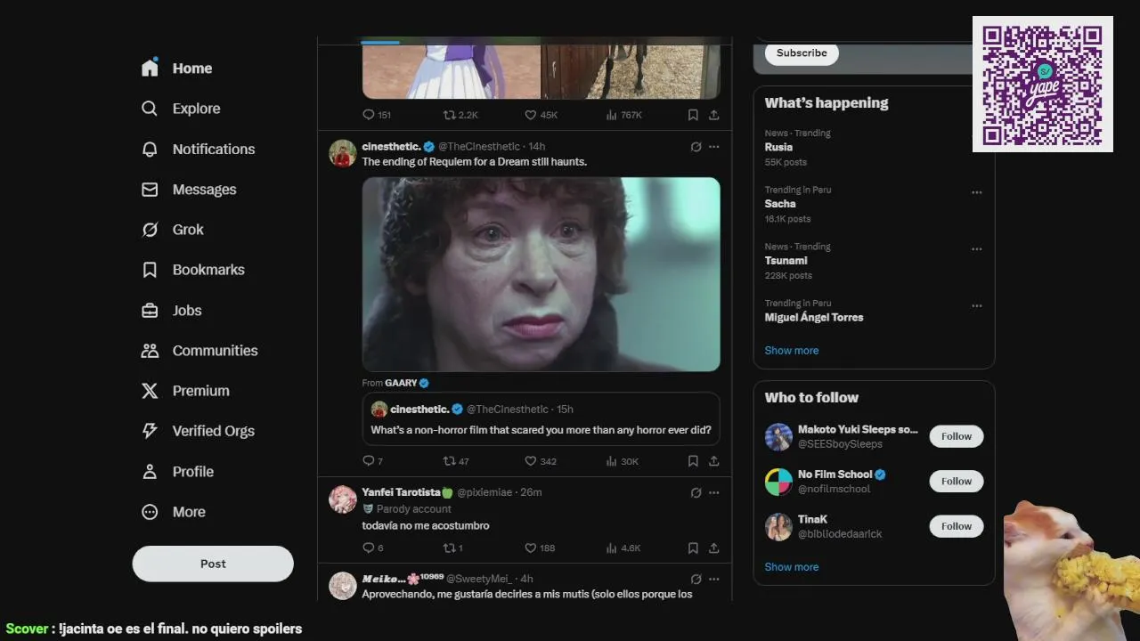This screenshot has height=641, width=1140.
Task: Click Show more under What's happening
Action: [792, 351]
